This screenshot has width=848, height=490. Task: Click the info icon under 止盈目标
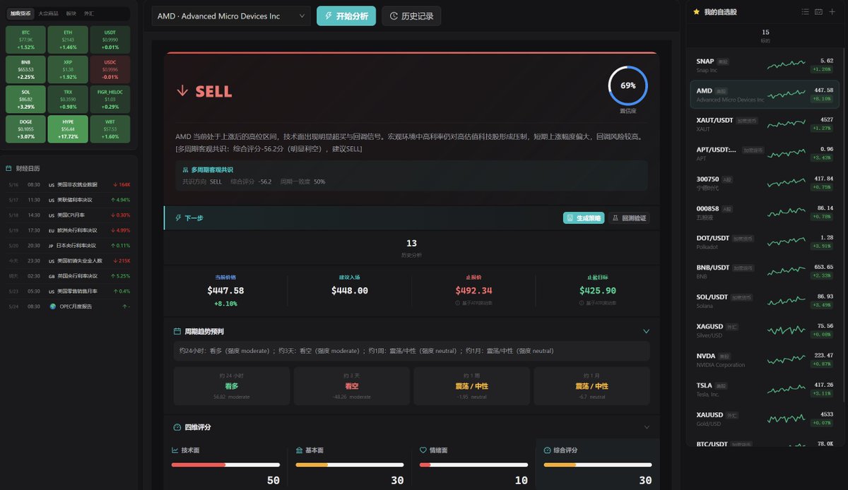pos(582,304)
